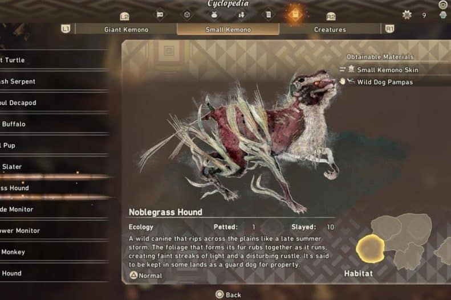Click the R1 tab-switch prompt

pos(389,29)
